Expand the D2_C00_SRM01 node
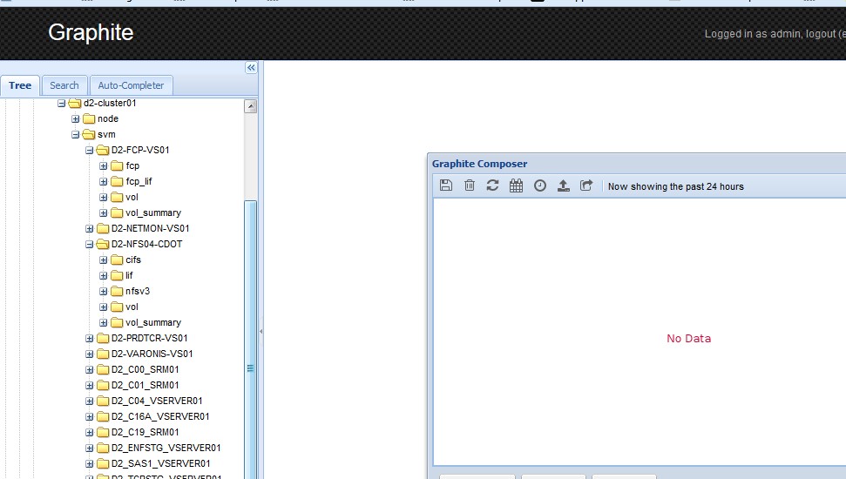Image resolution: width=846 pixels, height=479 pixels. click(x=90, y=369)
